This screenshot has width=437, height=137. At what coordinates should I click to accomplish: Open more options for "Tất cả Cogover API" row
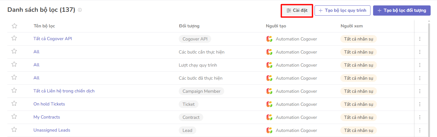coord(420,39)
